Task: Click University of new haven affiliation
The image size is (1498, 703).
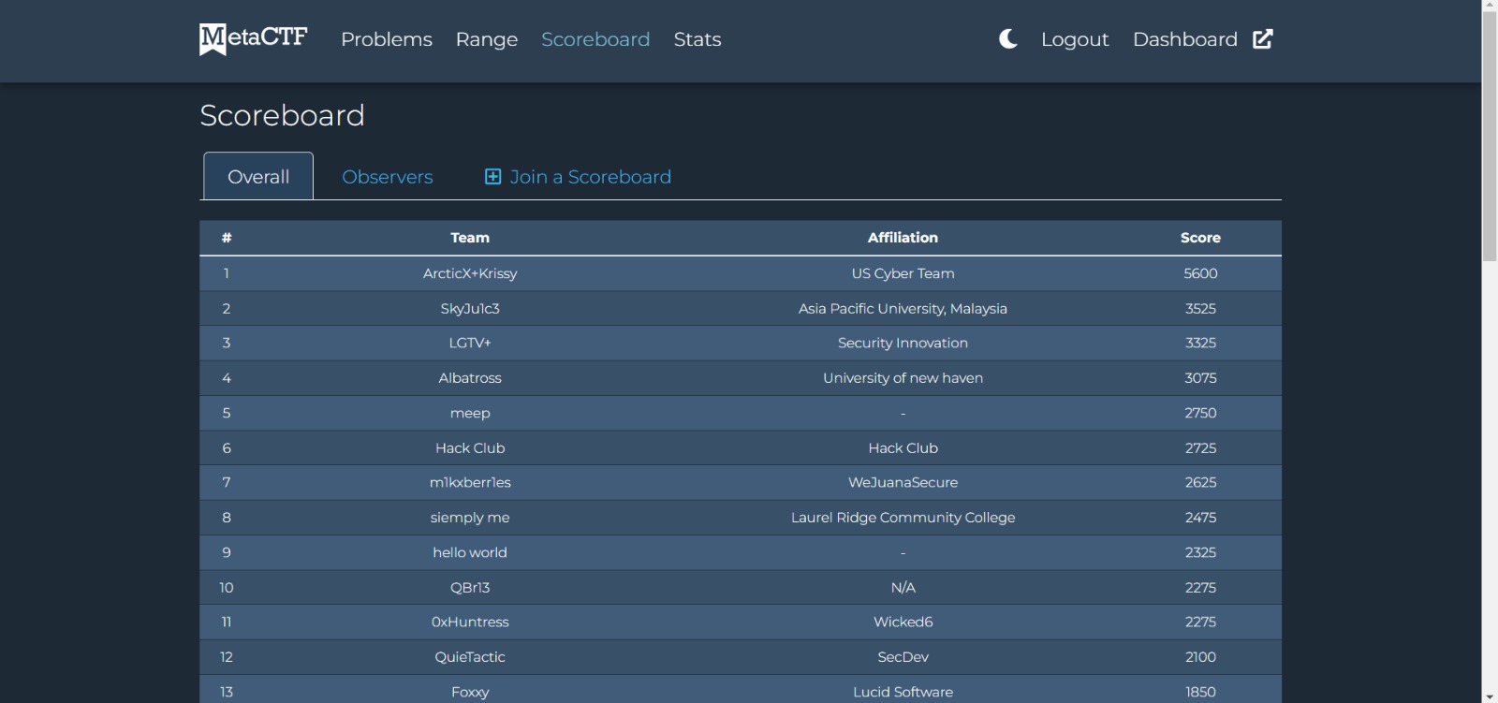Action: pyautogui.click(x=903, y=378)
